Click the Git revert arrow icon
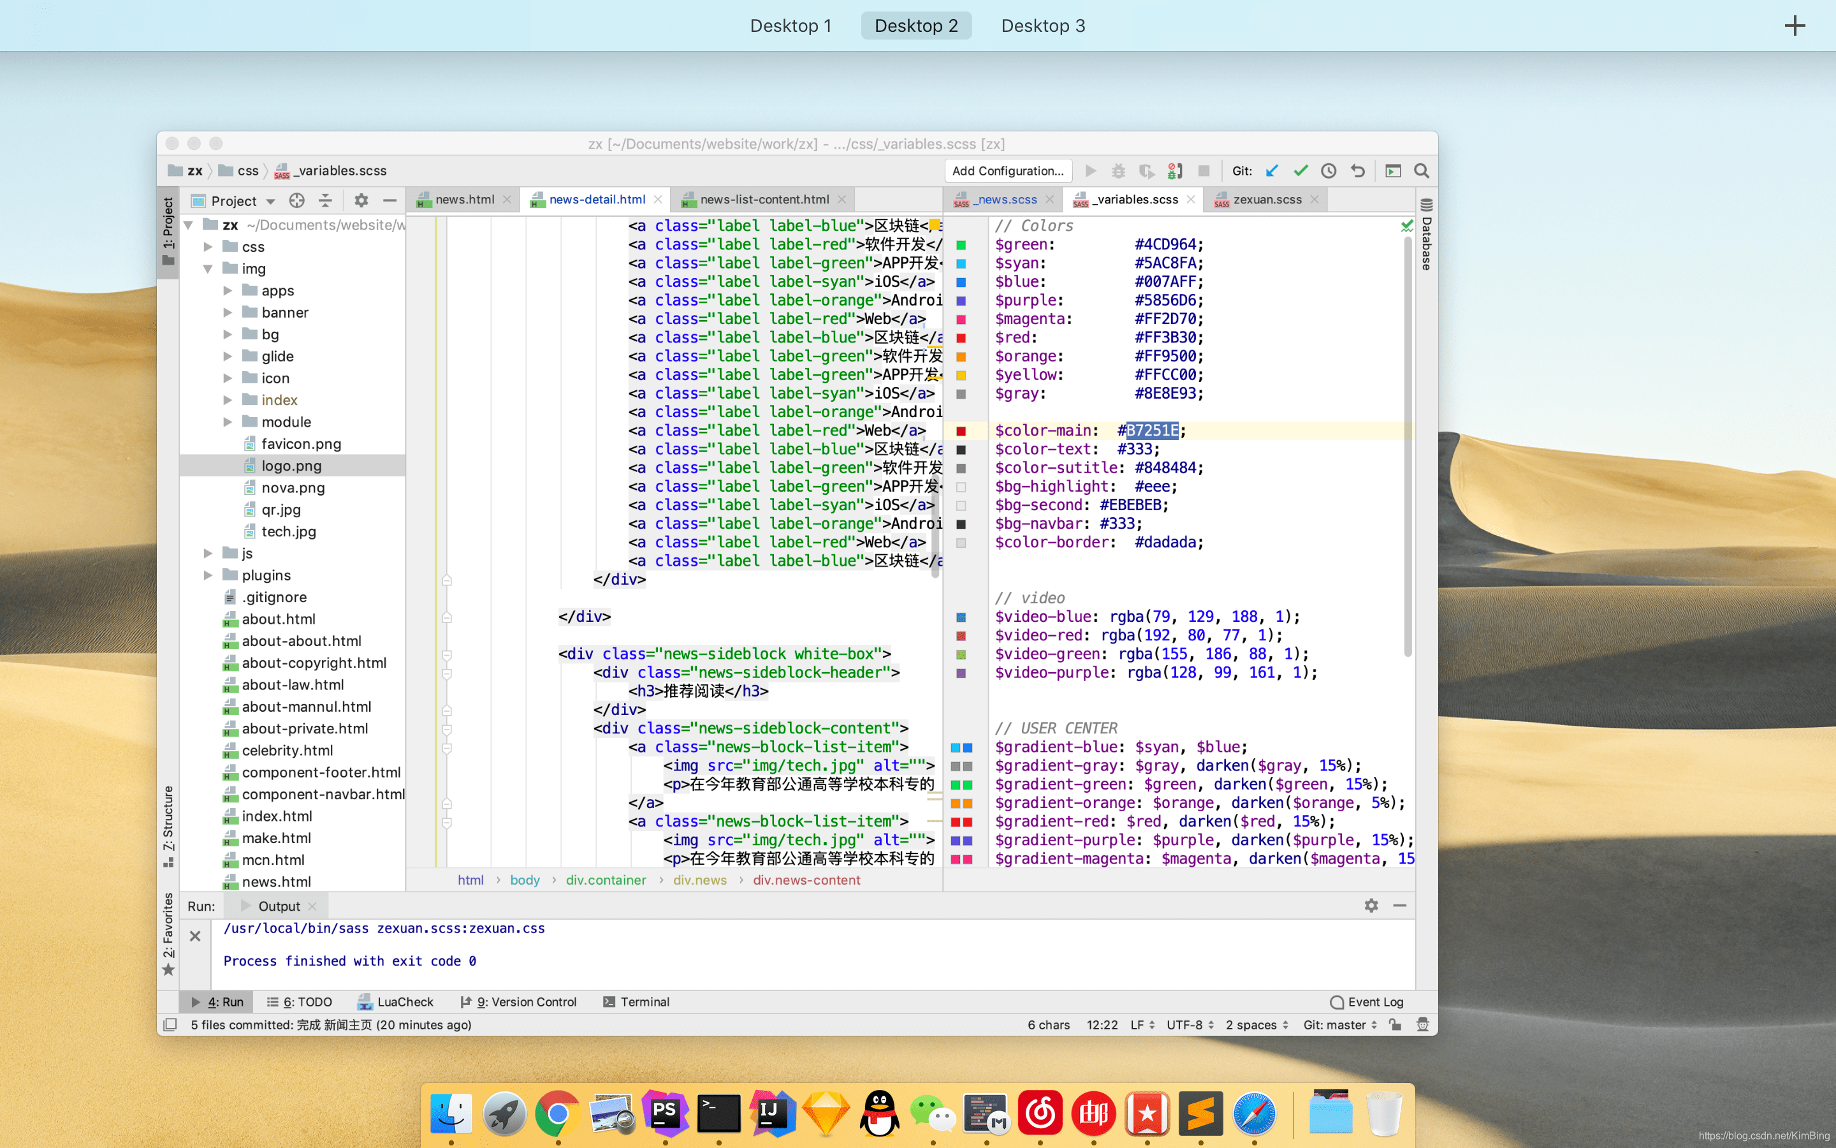1836x1148 pixels. pyautogui.click(x=1357, y=171)
